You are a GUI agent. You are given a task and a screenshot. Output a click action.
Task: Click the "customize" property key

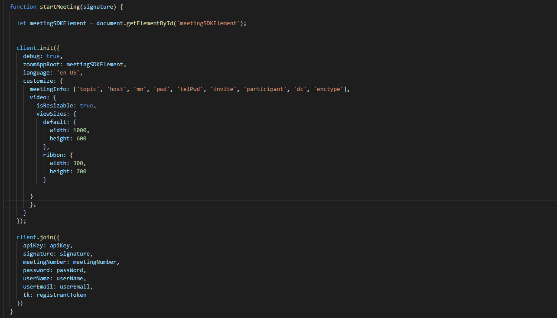click(x=38, y=81)
